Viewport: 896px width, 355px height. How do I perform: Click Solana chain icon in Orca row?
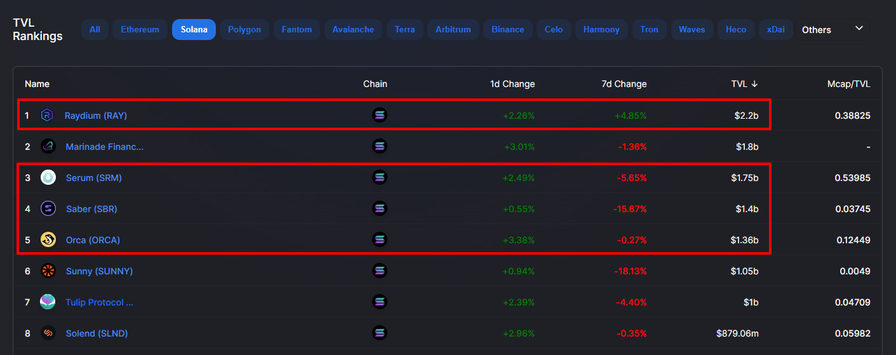coord(379,239)
